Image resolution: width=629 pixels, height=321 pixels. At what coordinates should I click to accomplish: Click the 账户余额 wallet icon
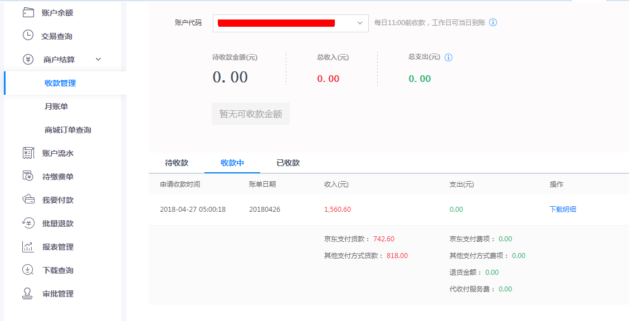28,12
